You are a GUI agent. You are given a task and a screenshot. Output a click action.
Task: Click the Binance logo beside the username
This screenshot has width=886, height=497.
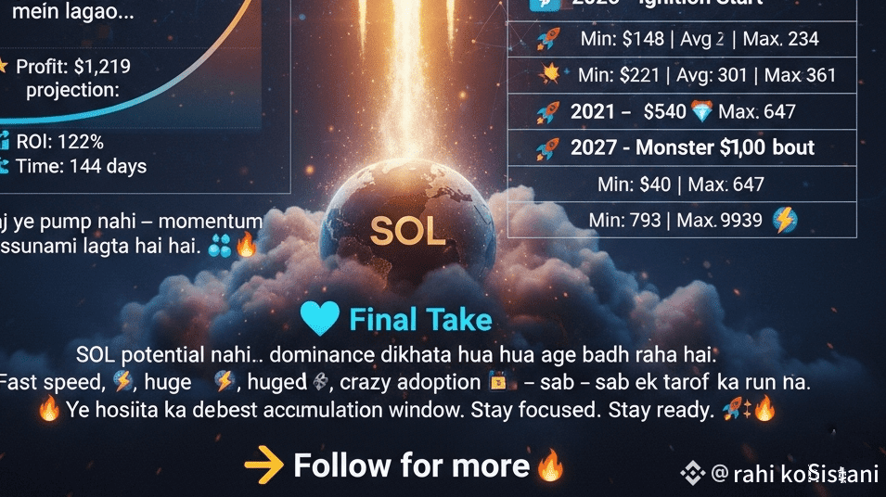click(x=692, y=473)
